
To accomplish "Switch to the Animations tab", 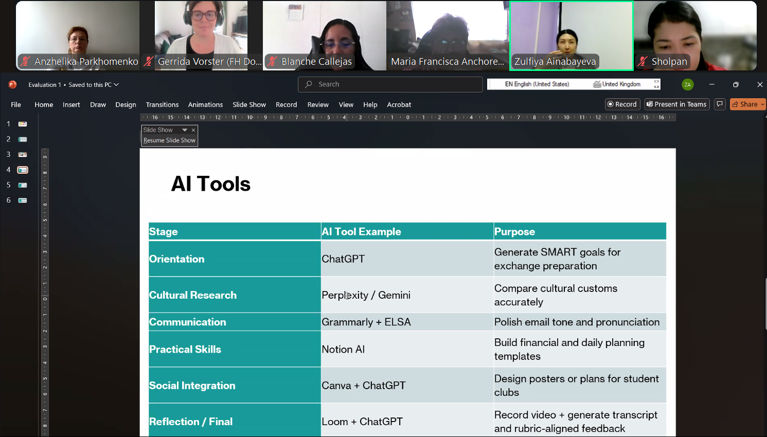I will [205, 105].
